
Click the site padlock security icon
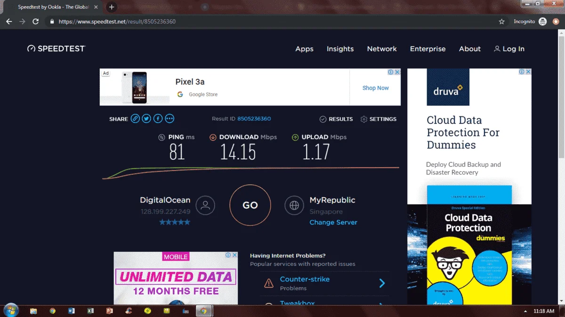coord(52,22)
